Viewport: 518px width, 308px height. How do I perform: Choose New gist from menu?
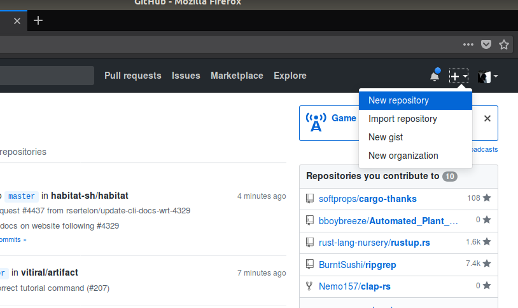pos(416,137)
